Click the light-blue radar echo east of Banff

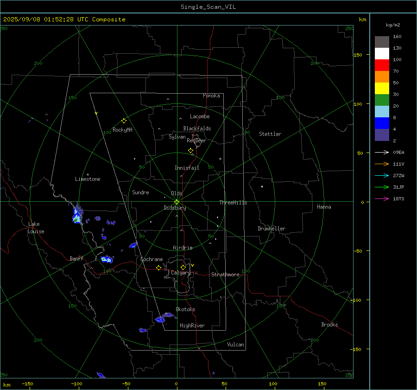(x=107, y=259)
